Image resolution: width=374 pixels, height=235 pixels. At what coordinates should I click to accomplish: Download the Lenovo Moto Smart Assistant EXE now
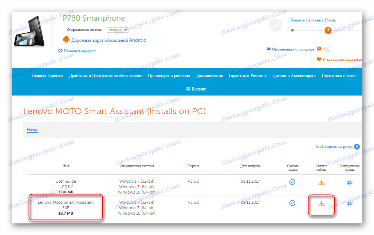tap(321, 204)
